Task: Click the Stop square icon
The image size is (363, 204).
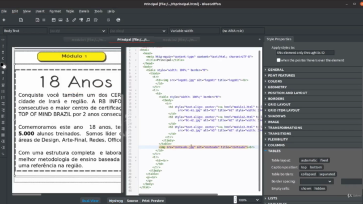Action: point(44,20)
